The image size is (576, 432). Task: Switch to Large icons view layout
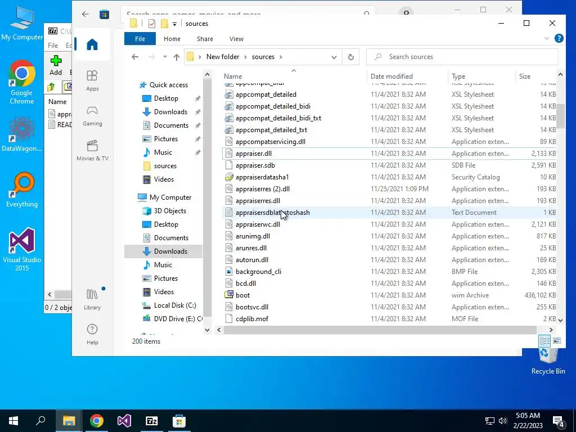(x=557, y=341)
